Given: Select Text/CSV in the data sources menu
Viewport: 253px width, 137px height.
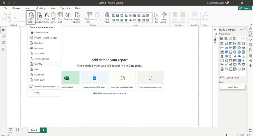Looking at the screenshot, I should coord(45,64).
